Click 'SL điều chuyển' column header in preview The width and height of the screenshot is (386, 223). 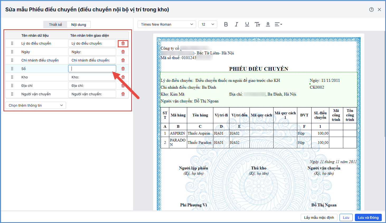(x=320, y=115)
